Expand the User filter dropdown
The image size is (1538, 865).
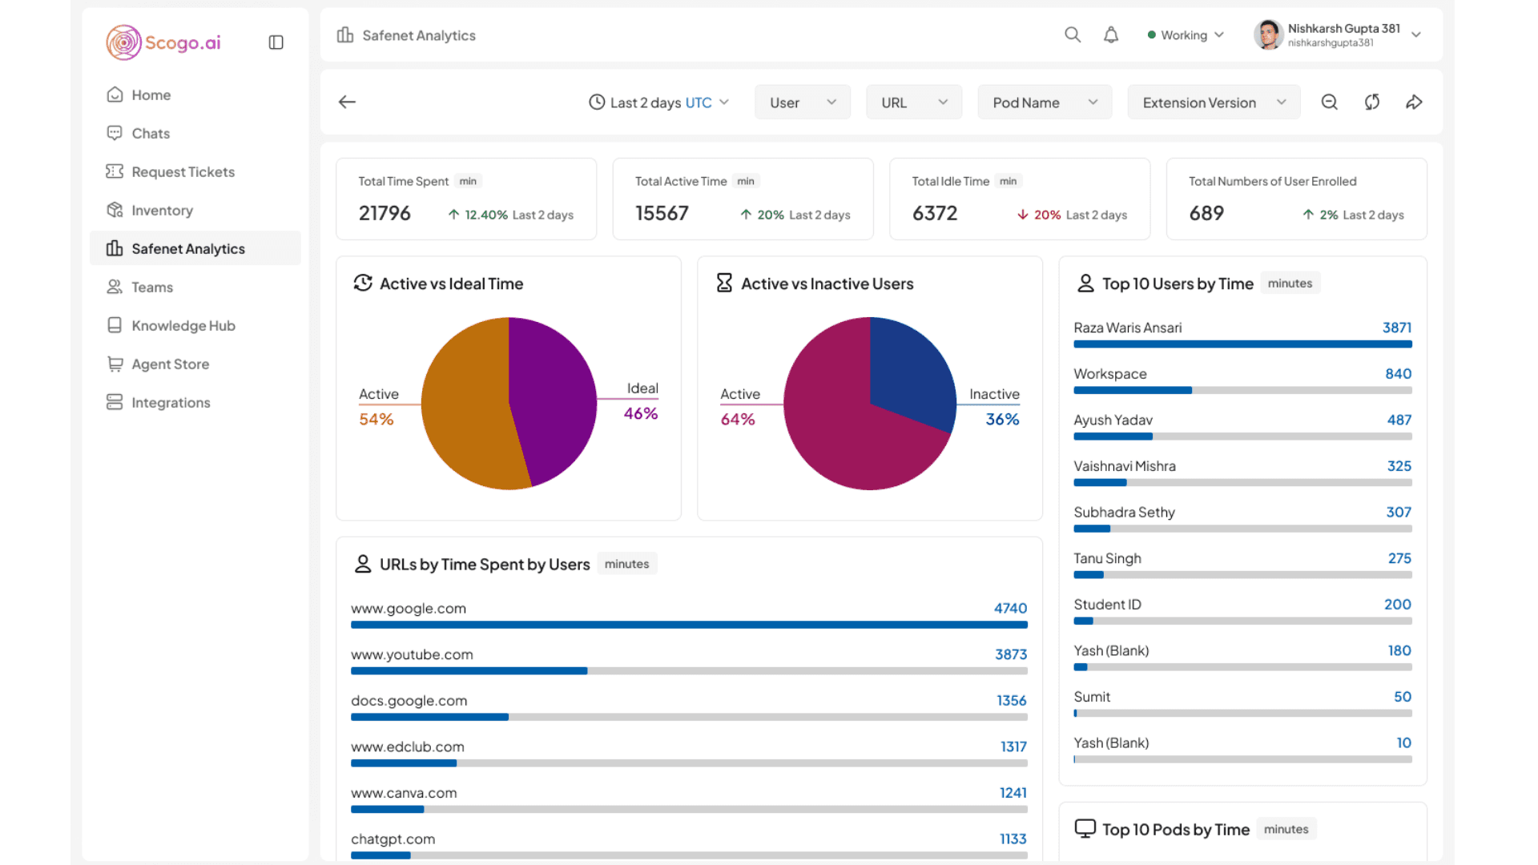coord(802,103)
